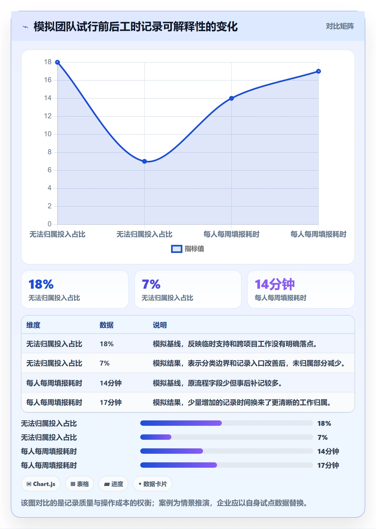The height and width of the screenshot is (529, 376).
Task: Click the 对比矩阵 label in header
Action: pyautogui.click(x=340, y=26)
